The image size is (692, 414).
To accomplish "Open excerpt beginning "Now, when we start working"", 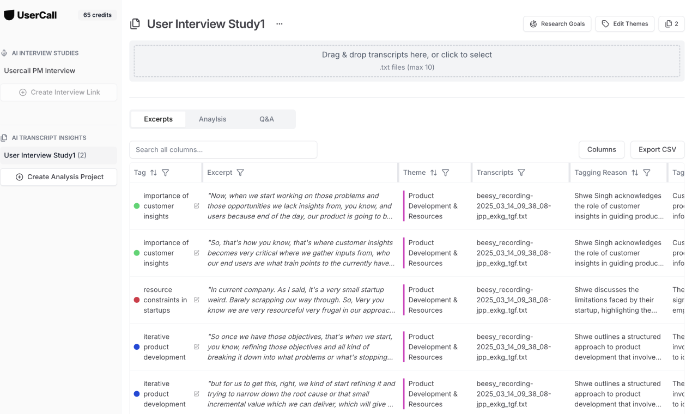I will (x=301, y=206).
